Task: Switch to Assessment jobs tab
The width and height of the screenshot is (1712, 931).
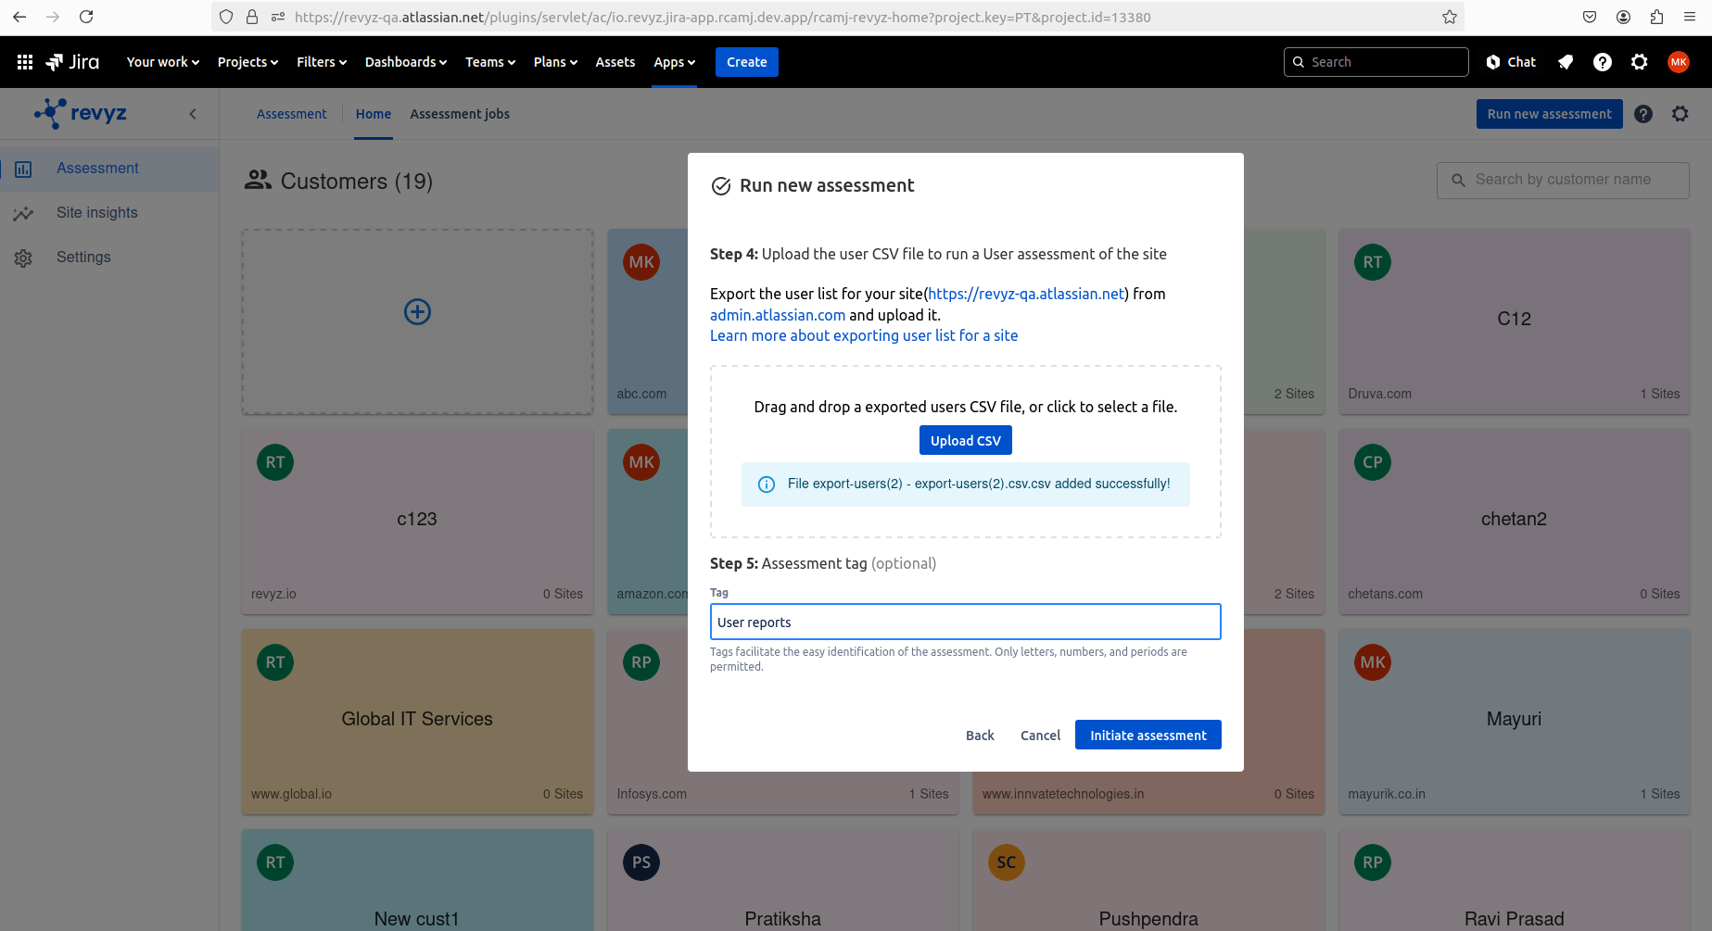Action: click(460, 114)
